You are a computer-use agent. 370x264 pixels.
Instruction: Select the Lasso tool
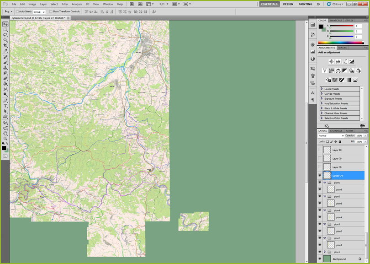5,35
